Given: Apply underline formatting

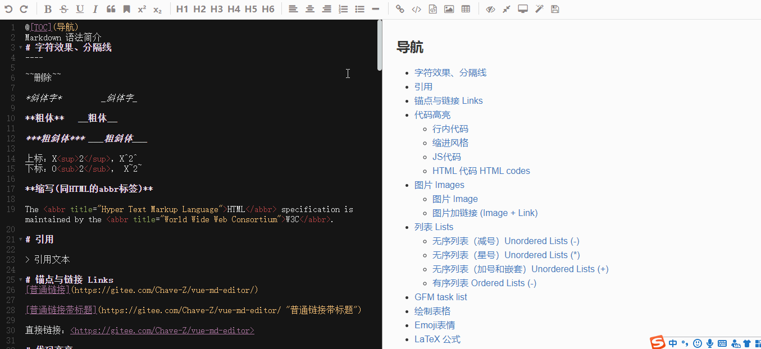Looking at the screenshot, I should [79, 8].
